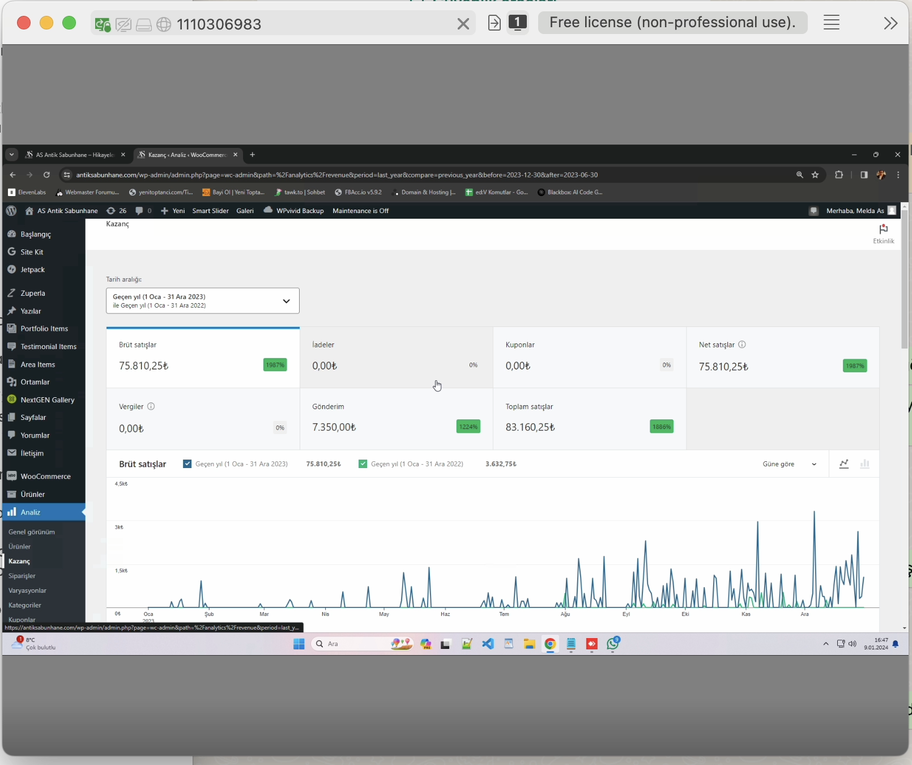Select the Toplam satışlar summary card

pos(590,419)
